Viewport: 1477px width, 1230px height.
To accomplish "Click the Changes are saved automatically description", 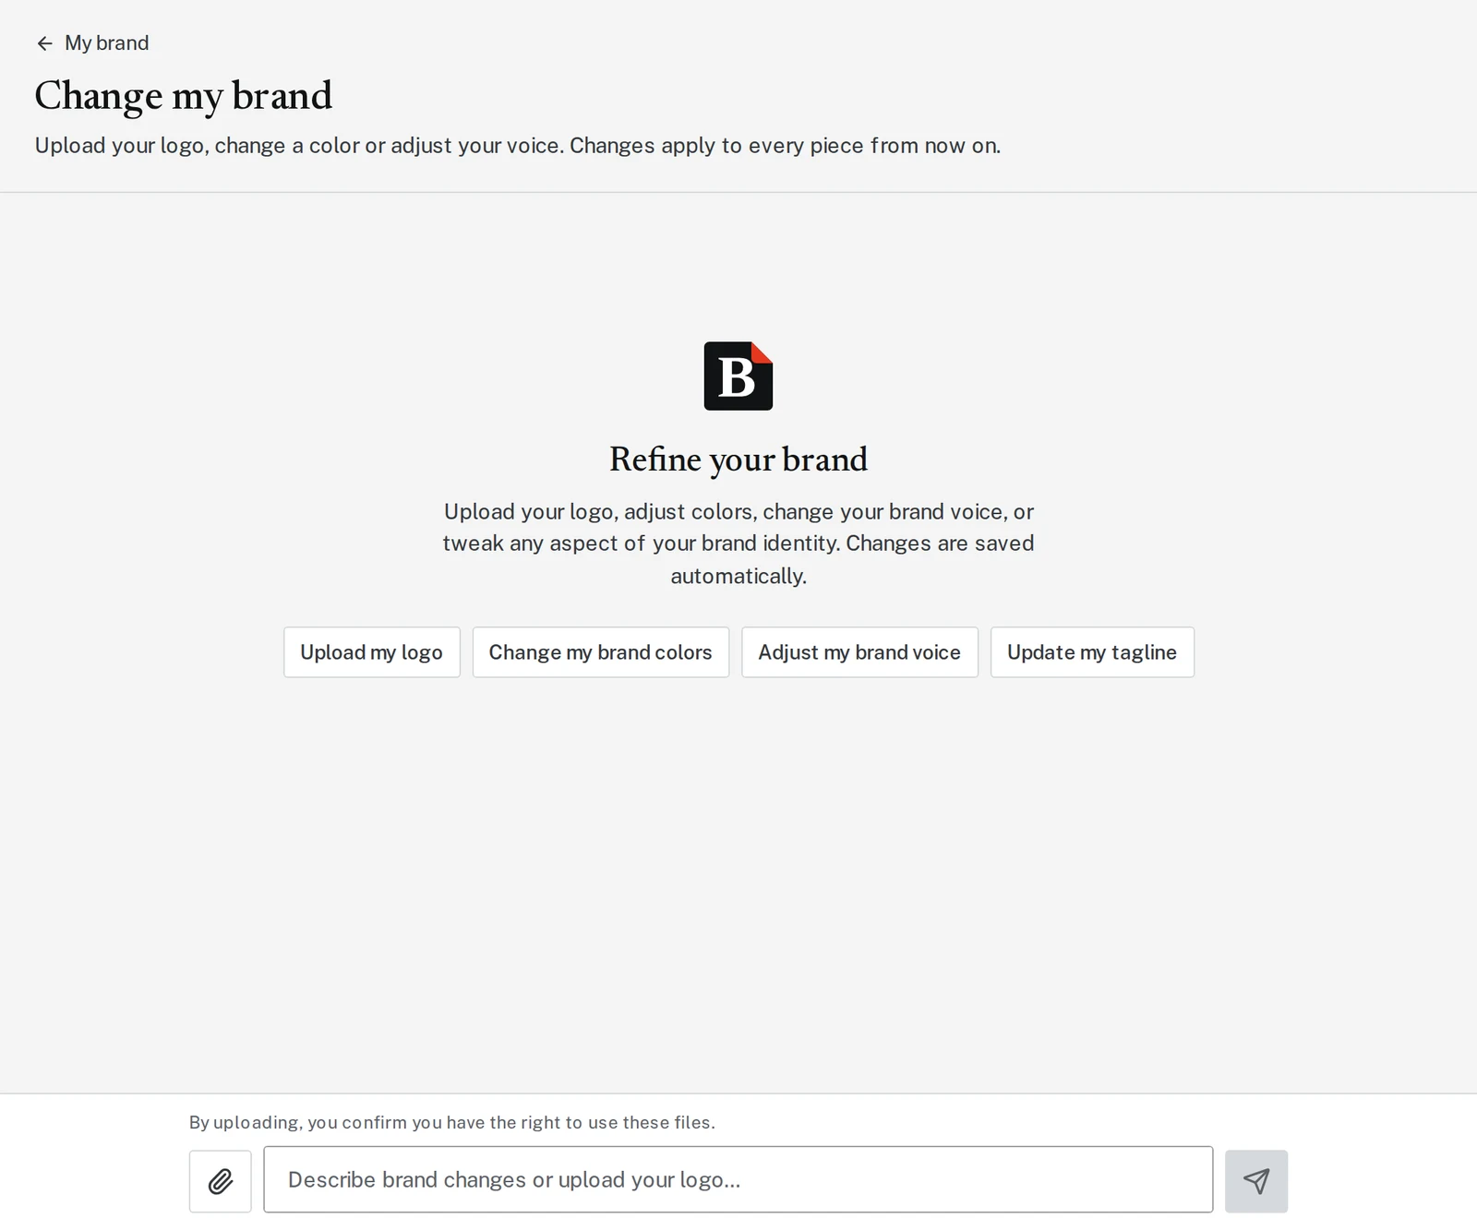I will pos(738,543).
